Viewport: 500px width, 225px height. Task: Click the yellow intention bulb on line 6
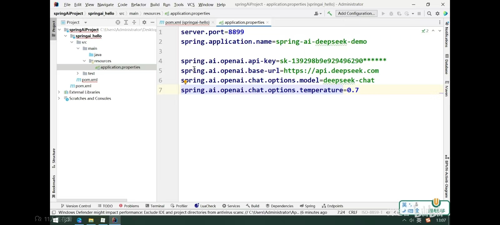pyautogui.click(x=185, y=82)
